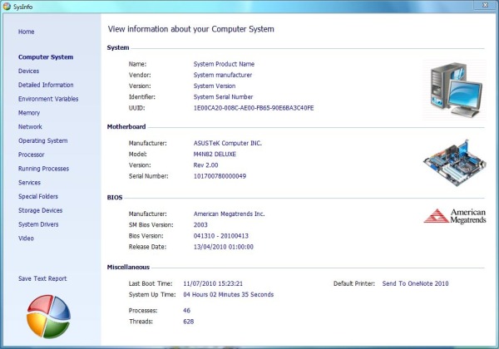
Task: View Operating System details
Action: 42,140
